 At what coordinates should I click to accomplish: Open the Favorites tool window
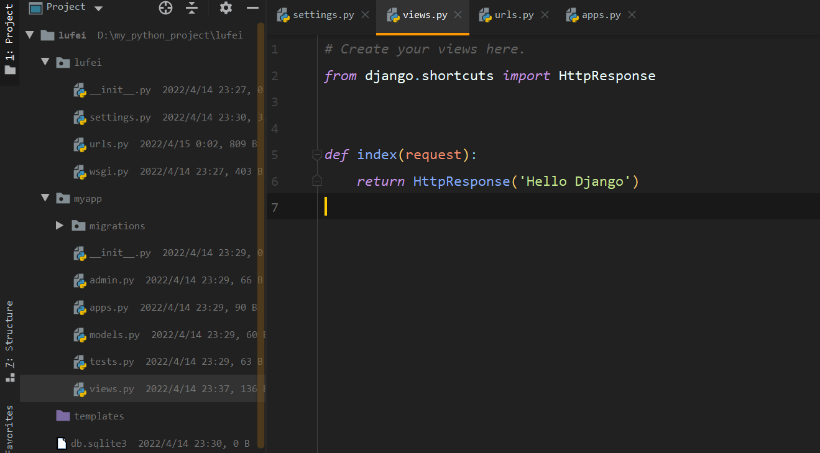pos(9,429)
